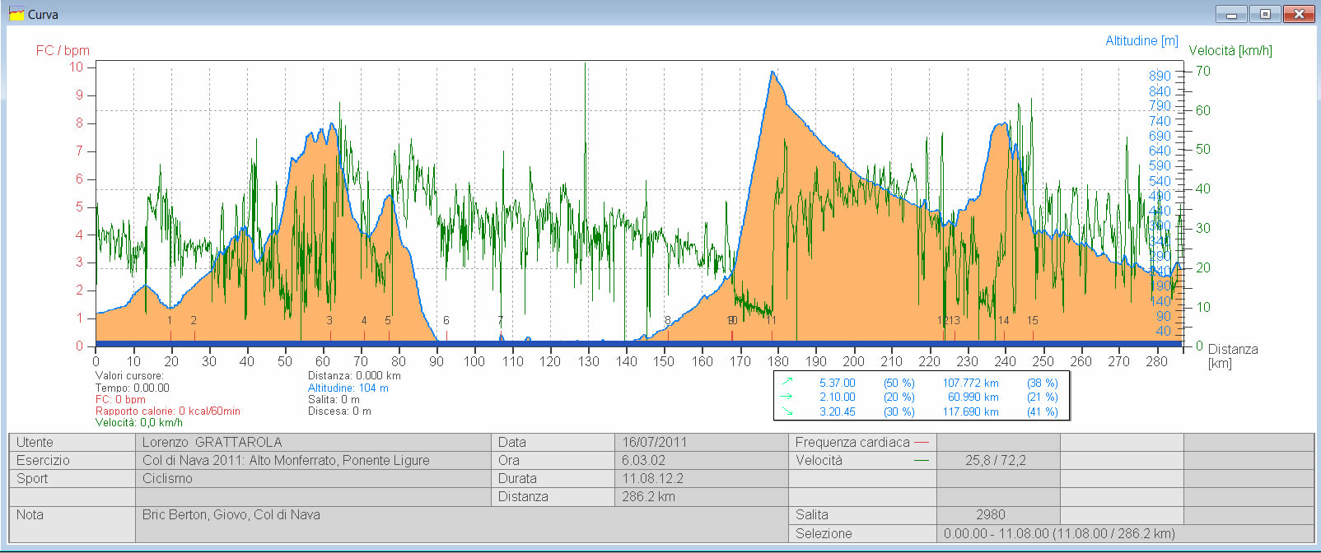Click the (41 %) downhill distance percentage
This screenshot has width=1321, height=553.
pyautogui.click(x=1042, y=411)
